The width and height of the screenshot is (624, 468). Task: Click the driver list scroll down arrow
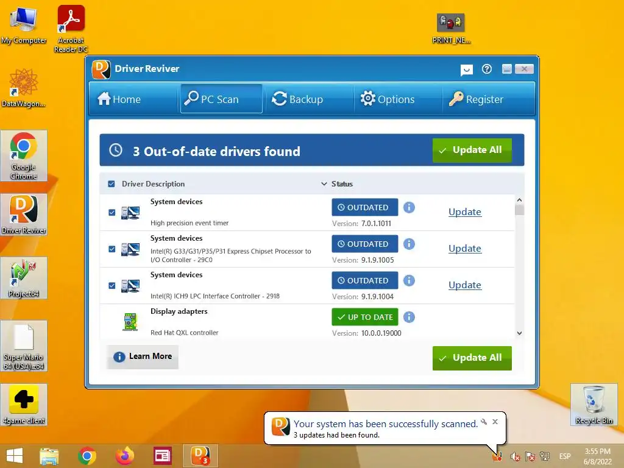click(x=519, y=333)
